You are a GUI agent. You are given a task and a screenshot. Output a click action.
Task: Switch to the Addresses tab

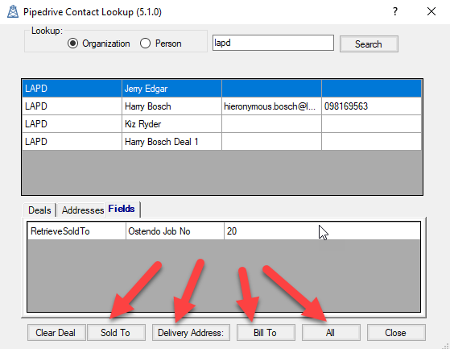82,210
